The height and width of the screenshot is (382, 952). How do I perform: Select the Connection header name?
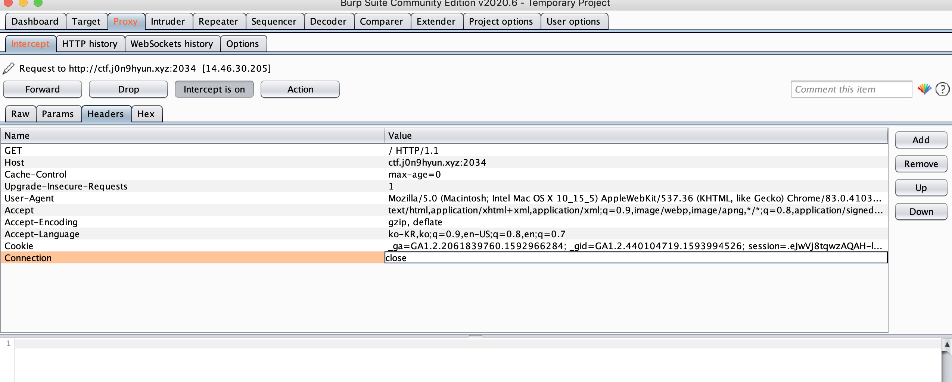coord(28,258)
